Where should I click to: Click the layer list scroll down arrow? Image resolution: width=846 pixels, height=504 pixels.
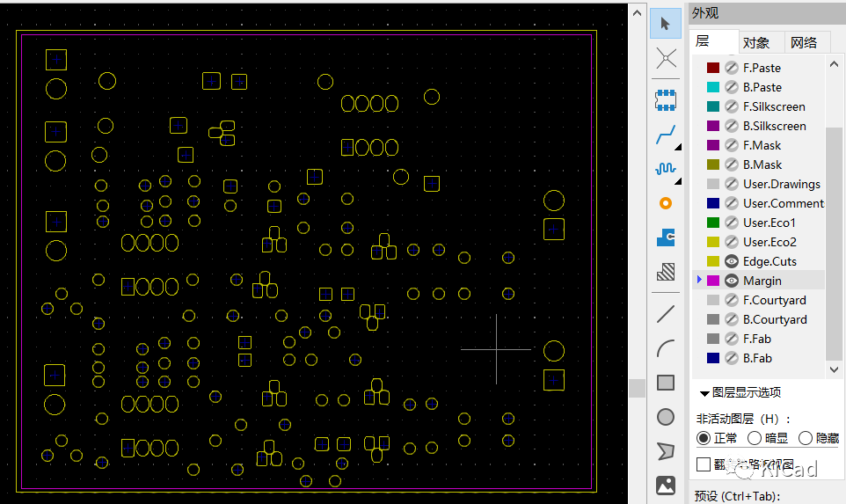835,369
